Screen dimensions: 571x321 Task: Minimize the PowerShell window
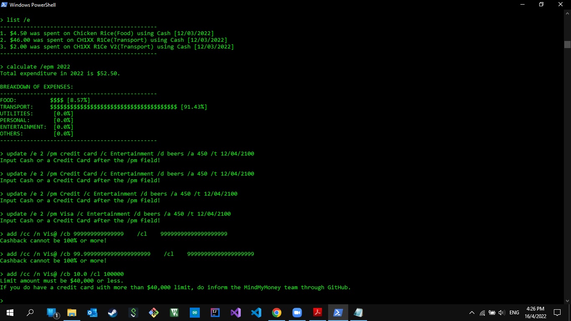tap(522, 5)
